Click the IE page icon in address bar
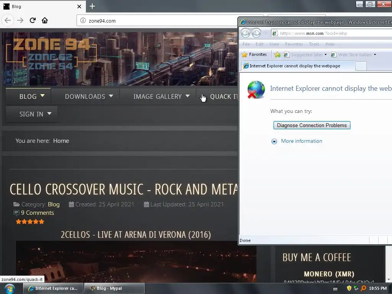 coord(275,33)
